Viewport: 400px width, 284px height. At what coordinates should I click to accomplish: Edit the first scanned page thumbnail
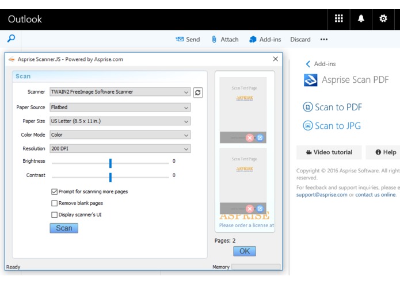point(260,138)
